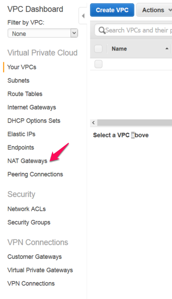Collapse the sidebar with the left triangle icon
Viewport: 172px width, 299px height.
83,16
